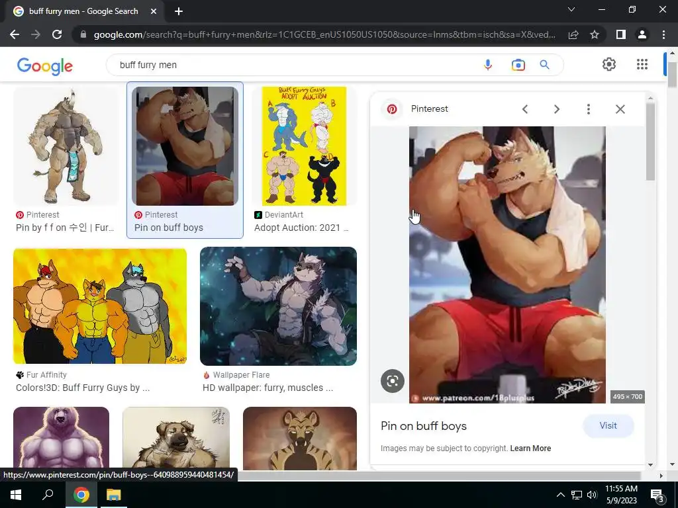Open DeviantArt Adopt Auction caption
This screenshot has height=508, width=678.
301,228
